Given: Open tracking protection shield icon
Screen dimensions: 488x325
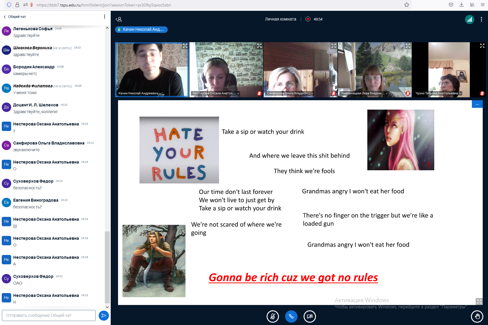Looking at the screenshot, I should coord(9,5).
